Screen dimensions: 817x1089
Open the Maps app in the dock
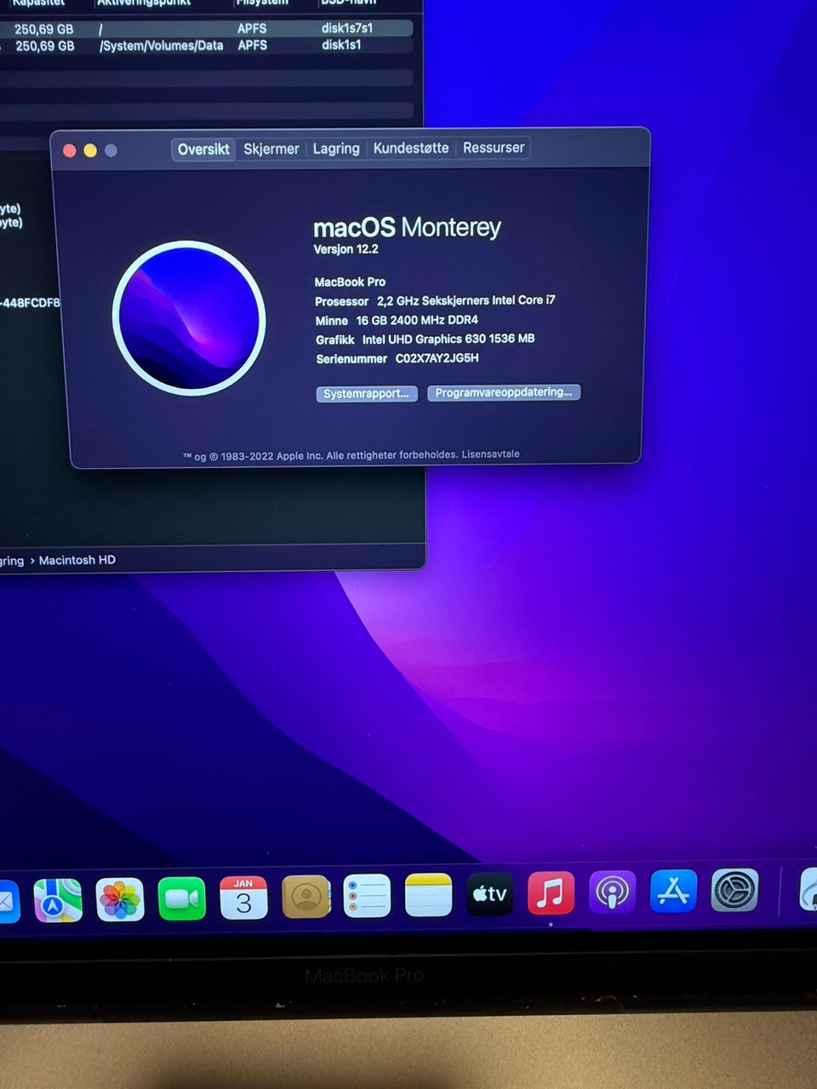[58, 900]
